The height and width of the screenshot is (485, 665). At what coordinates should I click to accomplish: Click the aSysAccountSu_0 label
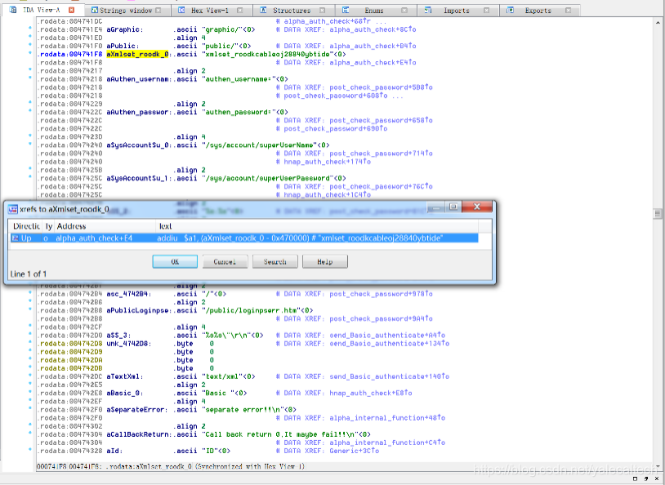[x=140, y=145]
